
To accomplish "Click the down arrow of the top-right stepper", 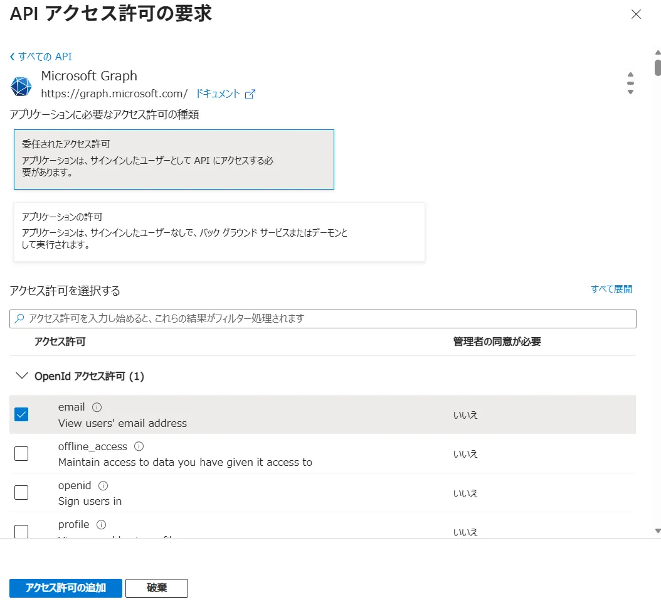I will (x=630, y=90).
